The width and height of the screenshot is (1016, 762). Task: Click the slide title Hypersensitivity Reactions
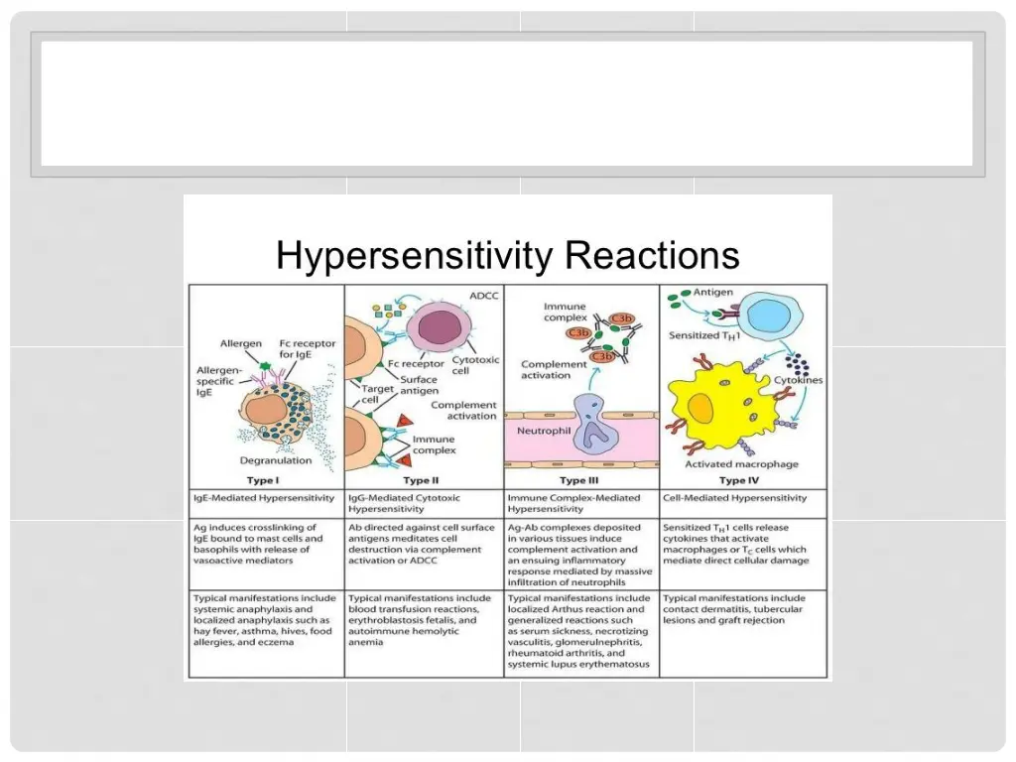[x=508, y=255]
